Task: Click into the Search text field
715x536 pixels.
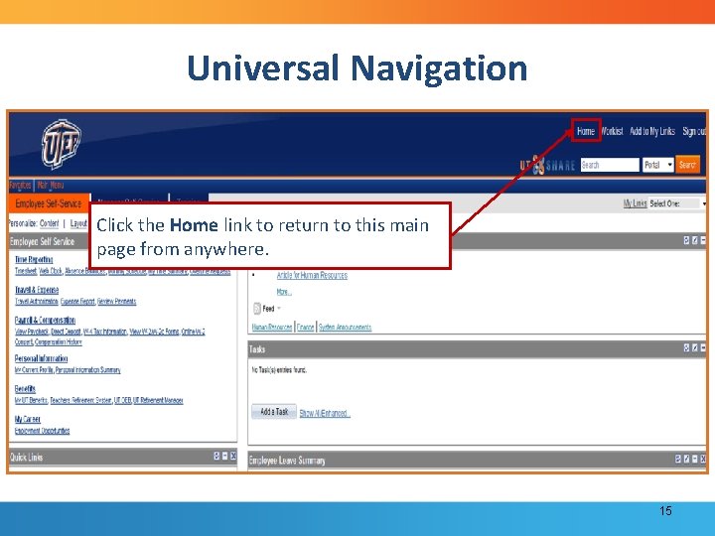Action: pos(610,165)
